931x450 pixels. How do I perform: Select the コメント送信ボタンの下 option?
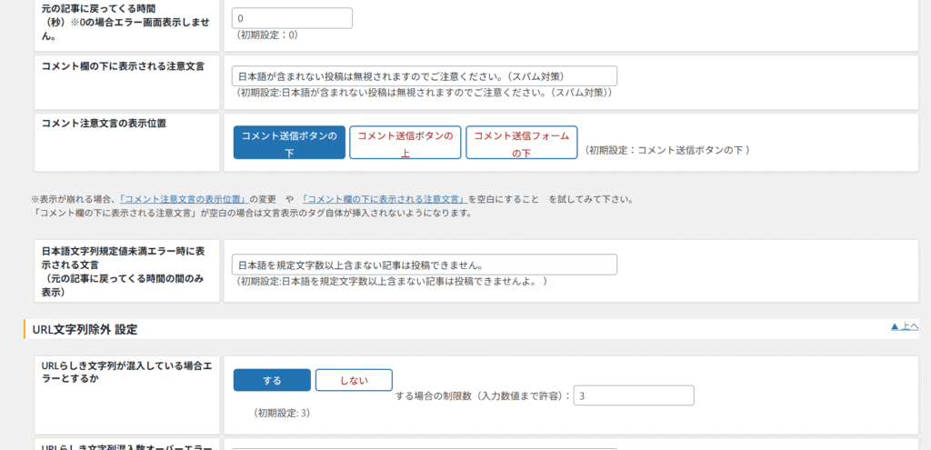(289, 144)
